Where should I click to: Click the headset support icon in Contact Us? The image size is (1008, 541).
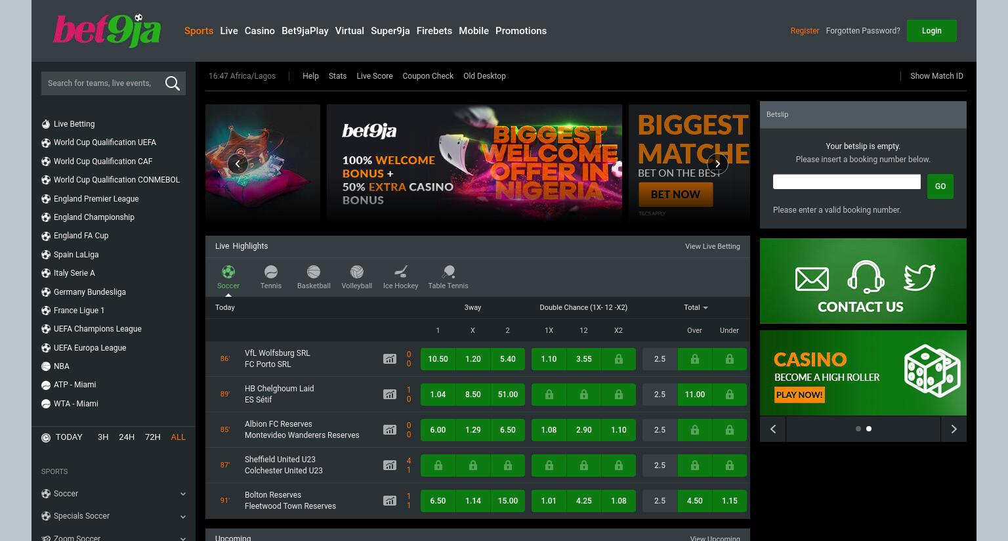[866, 276]
